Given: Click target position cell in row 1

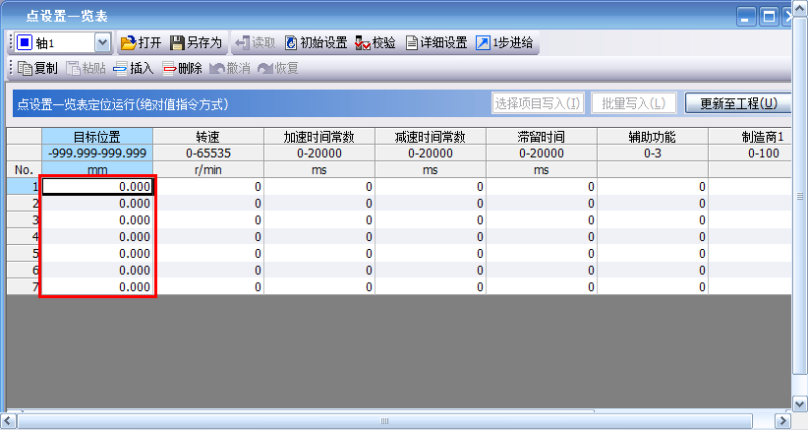Looking at the screenshot, I should (97, 186).
